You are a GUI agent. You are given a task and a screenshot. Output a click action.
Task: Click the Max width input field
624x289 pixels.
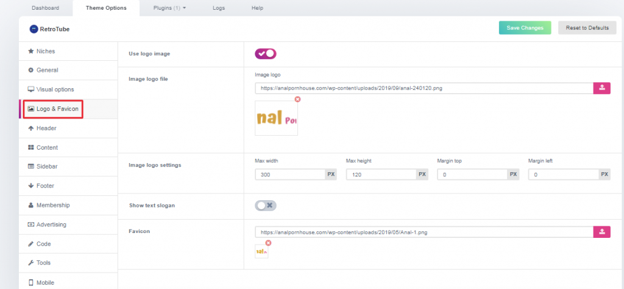click(290, 175)
